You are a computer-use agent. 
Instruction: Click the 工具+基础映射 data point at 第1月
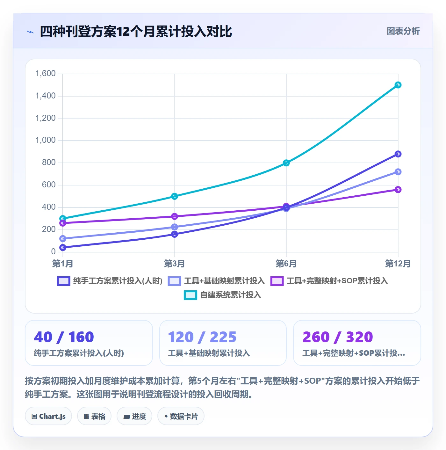63,239
